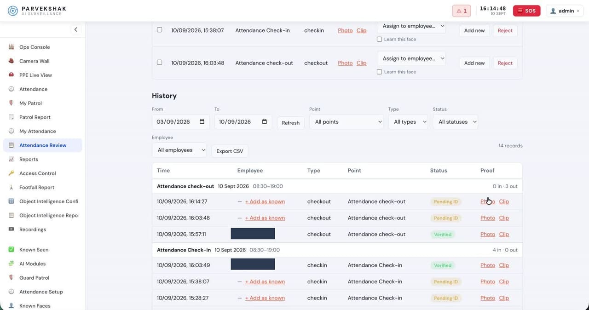This screenshot has width=589, height=310.
Task: Click Add new for 16:03:48 check-out row
Action: pos(474,63)
